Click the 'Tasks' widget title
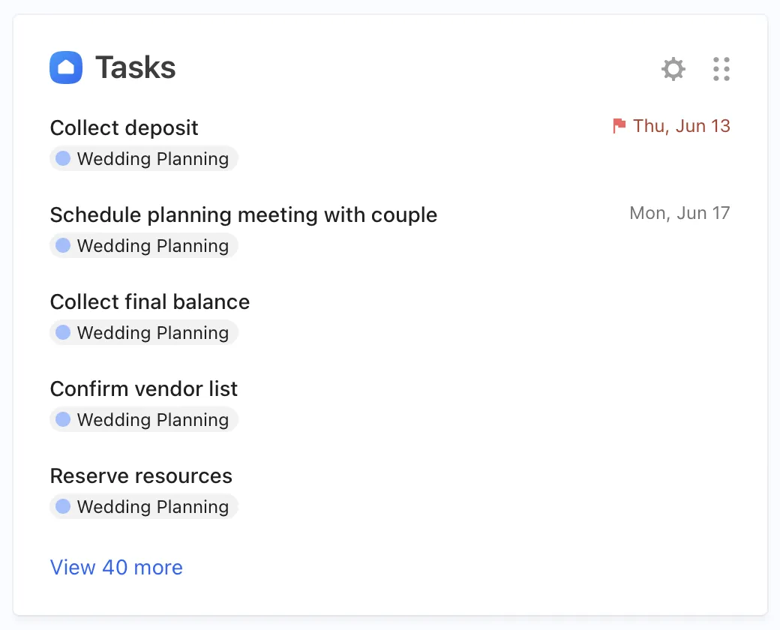The width and height of the screenshot is (780, 630). point(135,67)
